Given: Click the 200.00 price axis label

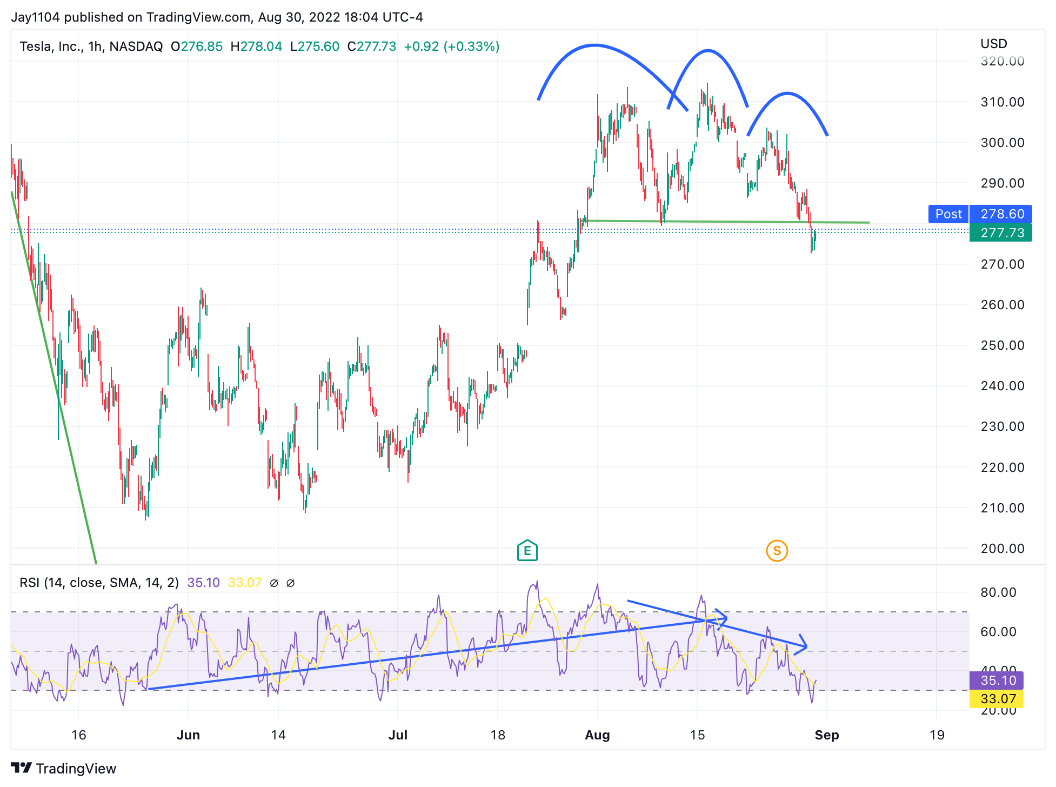Looking at the screenshot, I should click(x=1002, y=548).
